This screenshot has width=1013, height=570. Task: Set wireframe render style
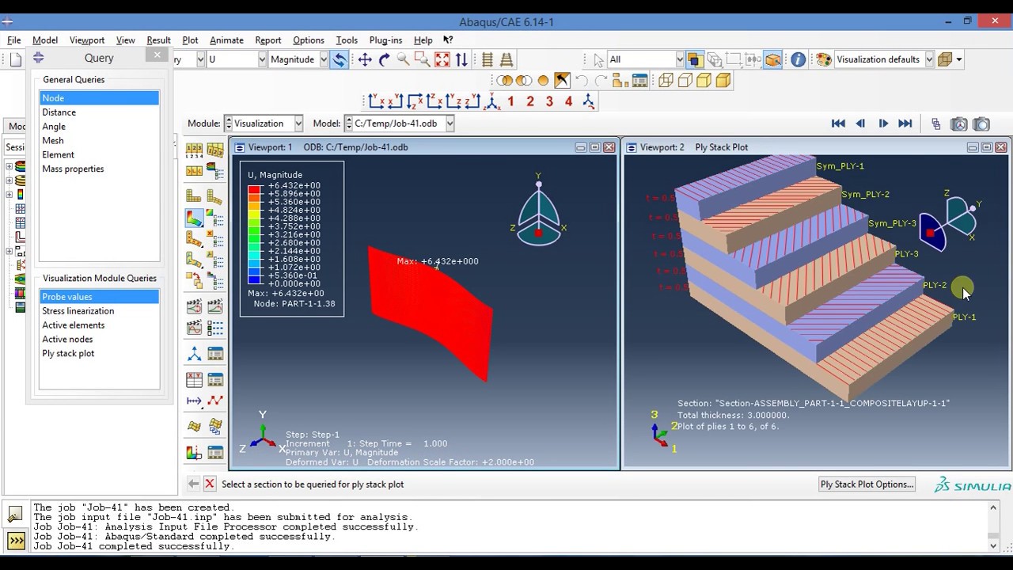[x=666, y=80]
